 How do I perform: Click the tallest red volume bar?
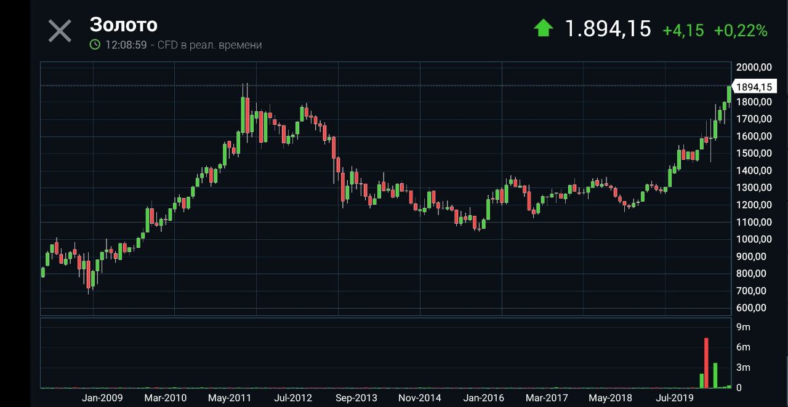tap(706, 363)
